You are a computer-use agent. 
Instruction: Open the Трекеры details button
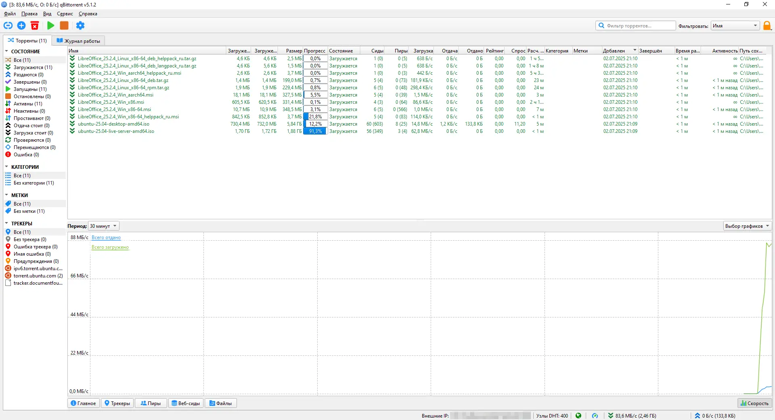click(117, 403)
